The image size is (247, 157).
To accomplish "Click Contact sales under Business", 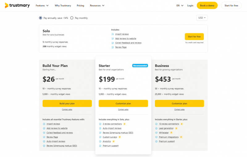I will click(x=179, y=109).
